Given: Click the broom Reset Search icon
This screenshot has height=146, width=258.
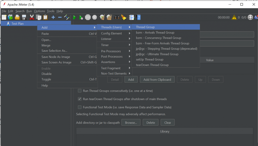Looking at the screenshot, I should [124, 17].
